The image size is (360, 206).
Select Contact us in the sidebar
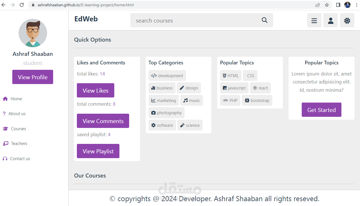coord(20,159)
